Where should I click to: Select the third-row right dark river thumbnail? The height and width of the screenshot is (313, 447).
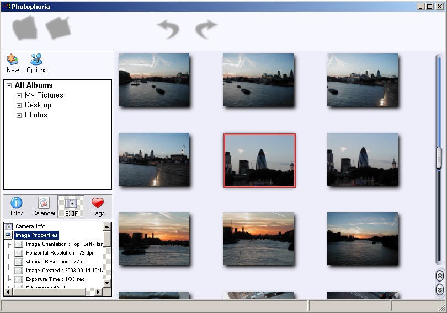tap(363, 239)
